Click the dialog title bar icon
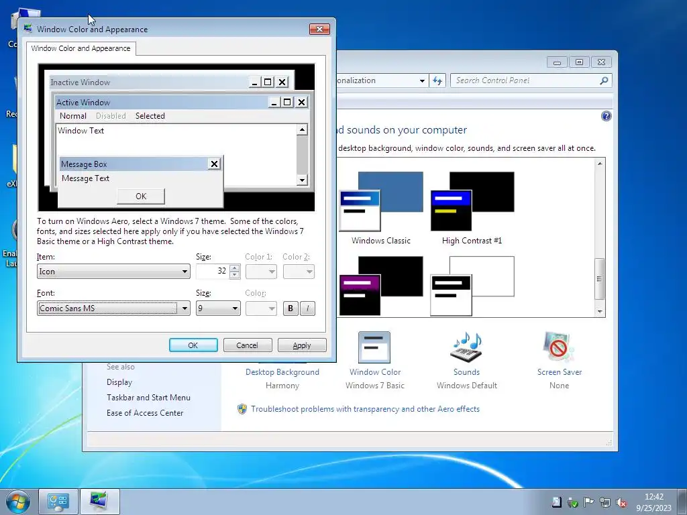The width and height of the screenshot is (687, 515). coord(28,28)
